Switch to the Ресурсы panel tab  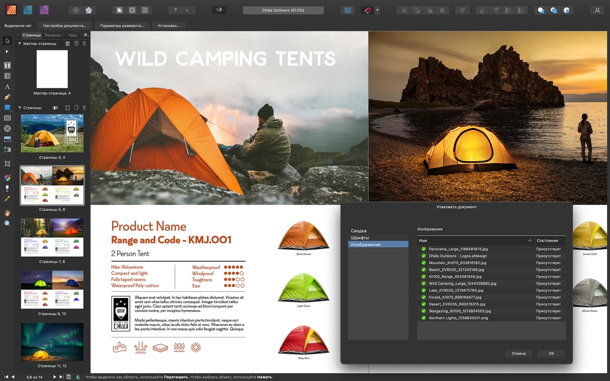point(53,35)
